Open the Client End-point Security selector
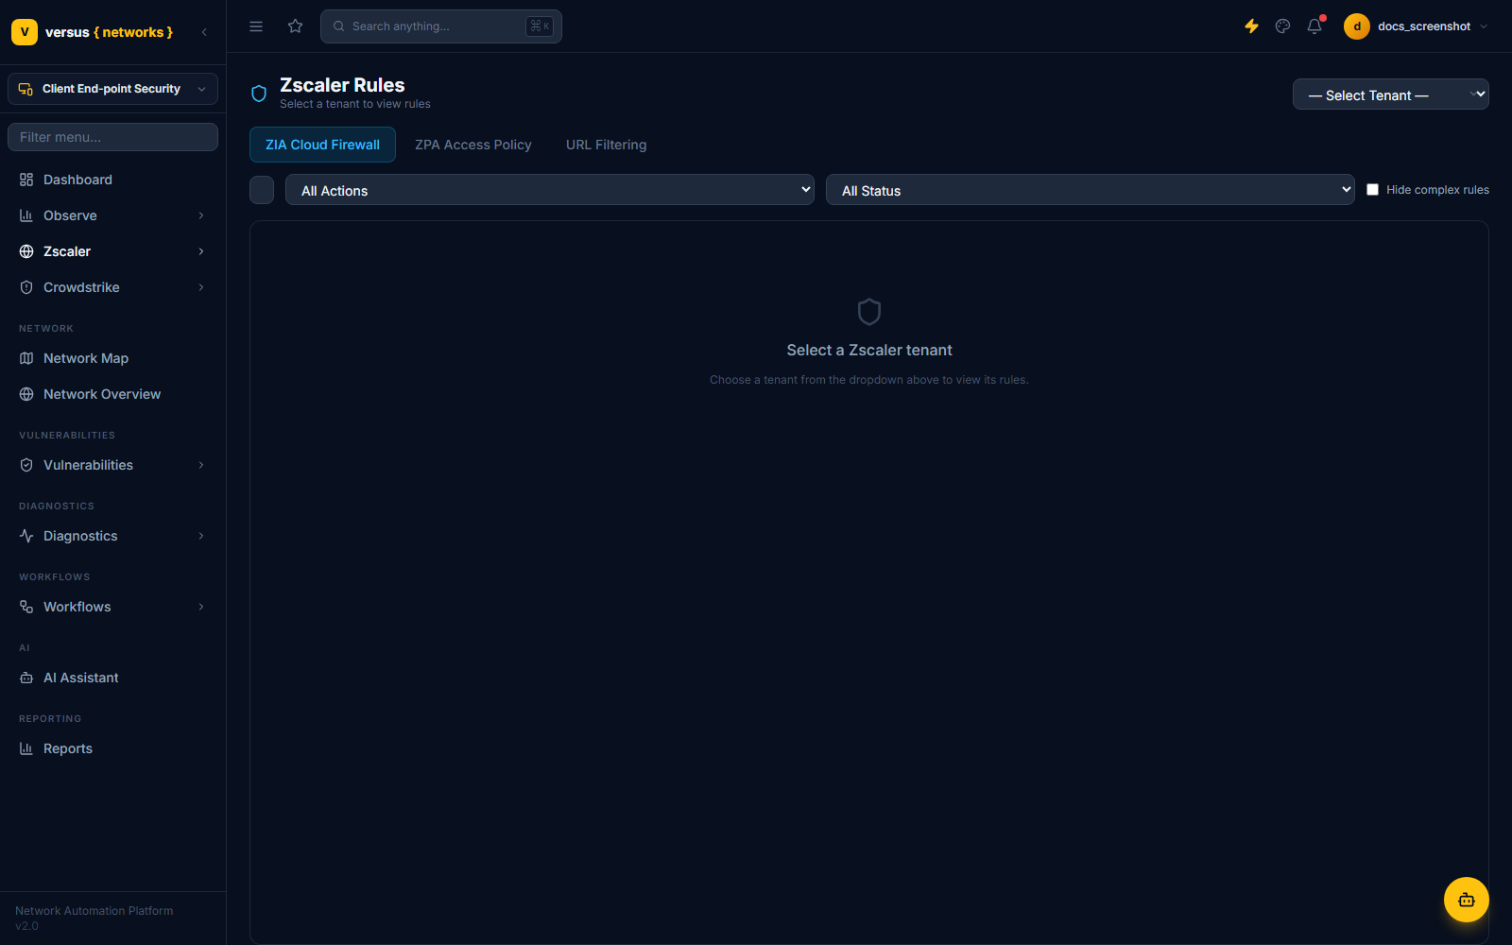 click(x=112, y=89)
